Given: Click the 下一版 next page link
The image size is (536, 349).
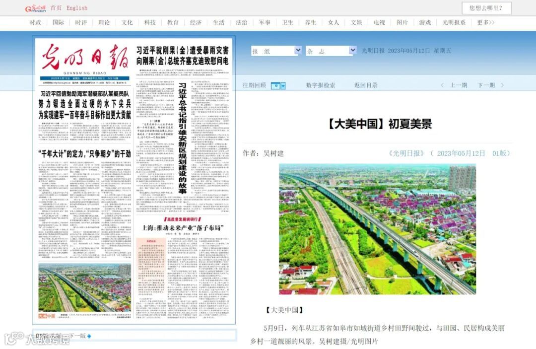Looking at the screenshot, I should point(77,336).
